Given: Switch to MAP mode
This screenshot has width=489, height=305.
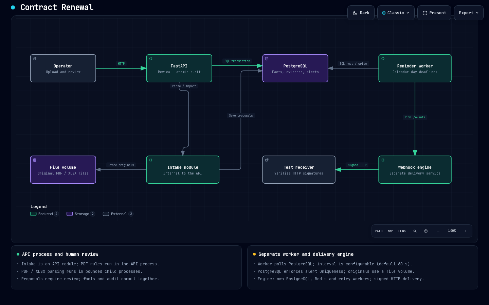Looking at the screenshot, I should pyautogui.click(x=391, y=231).
